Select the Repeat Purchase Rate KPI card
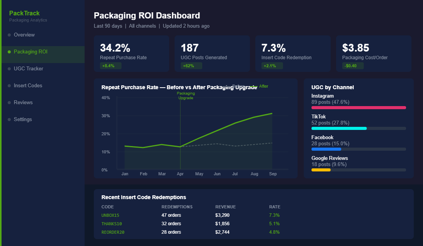Screen dimensions: 423x246 tap(131, 53)
